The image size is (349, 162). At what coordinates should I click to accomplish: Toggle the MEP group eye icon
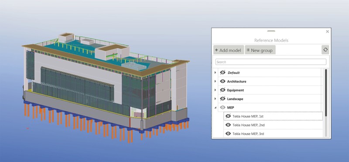click(222, 107)
